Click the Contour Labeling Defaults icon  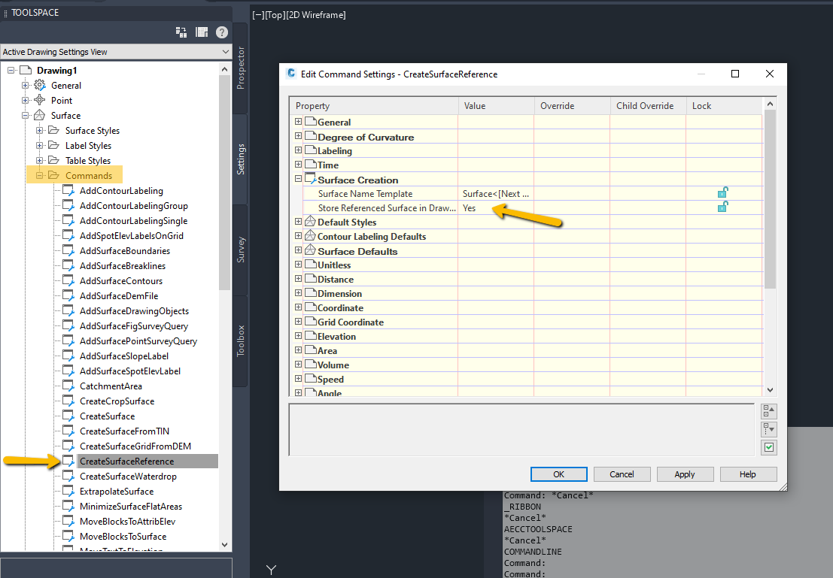click(x=310, y=236)
